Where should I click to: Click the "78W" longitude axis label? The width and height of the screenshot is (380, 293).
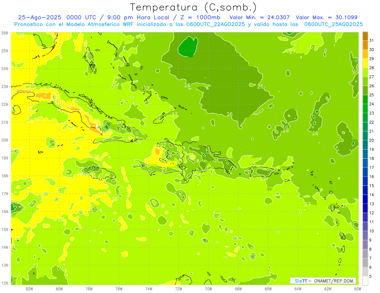89,289
